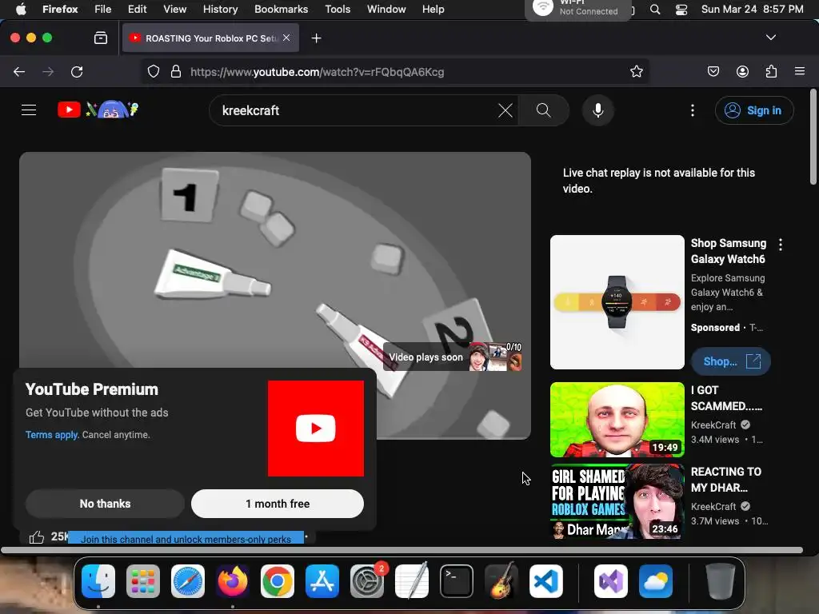Open the Edit menu
Image resolution: width=819 pixels, height=614 pixels.
coord(137,9)
